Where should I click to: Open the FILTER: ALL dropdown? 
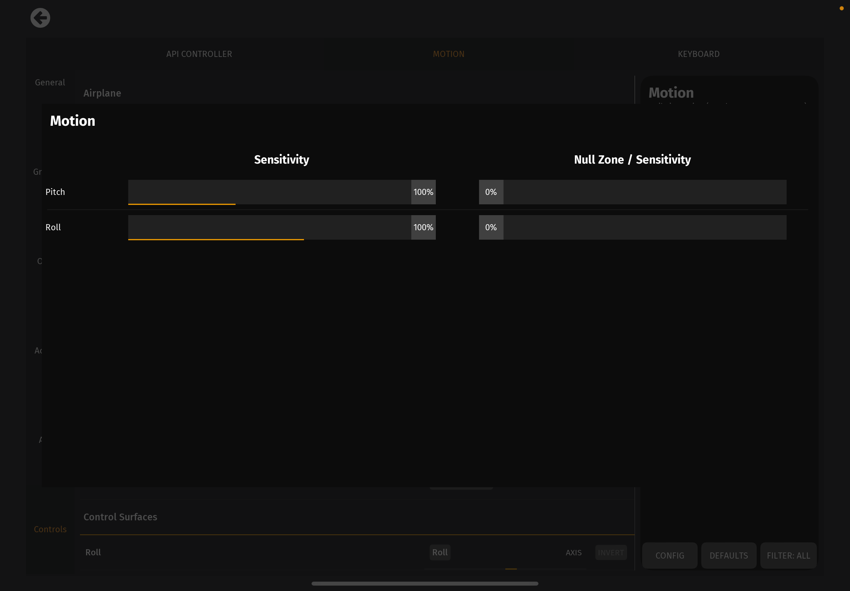(788, 555)
